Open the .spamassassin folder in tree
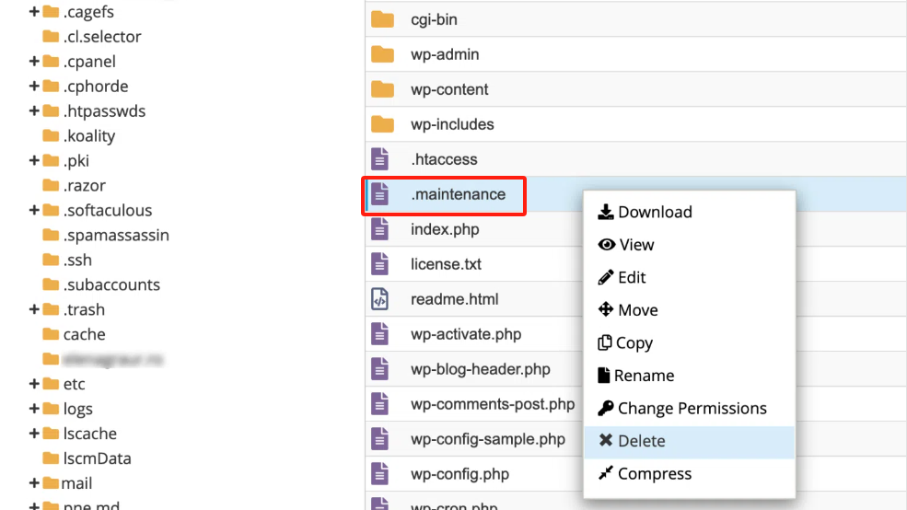This screenshot has width=907, height=510. tap(116, 235)
